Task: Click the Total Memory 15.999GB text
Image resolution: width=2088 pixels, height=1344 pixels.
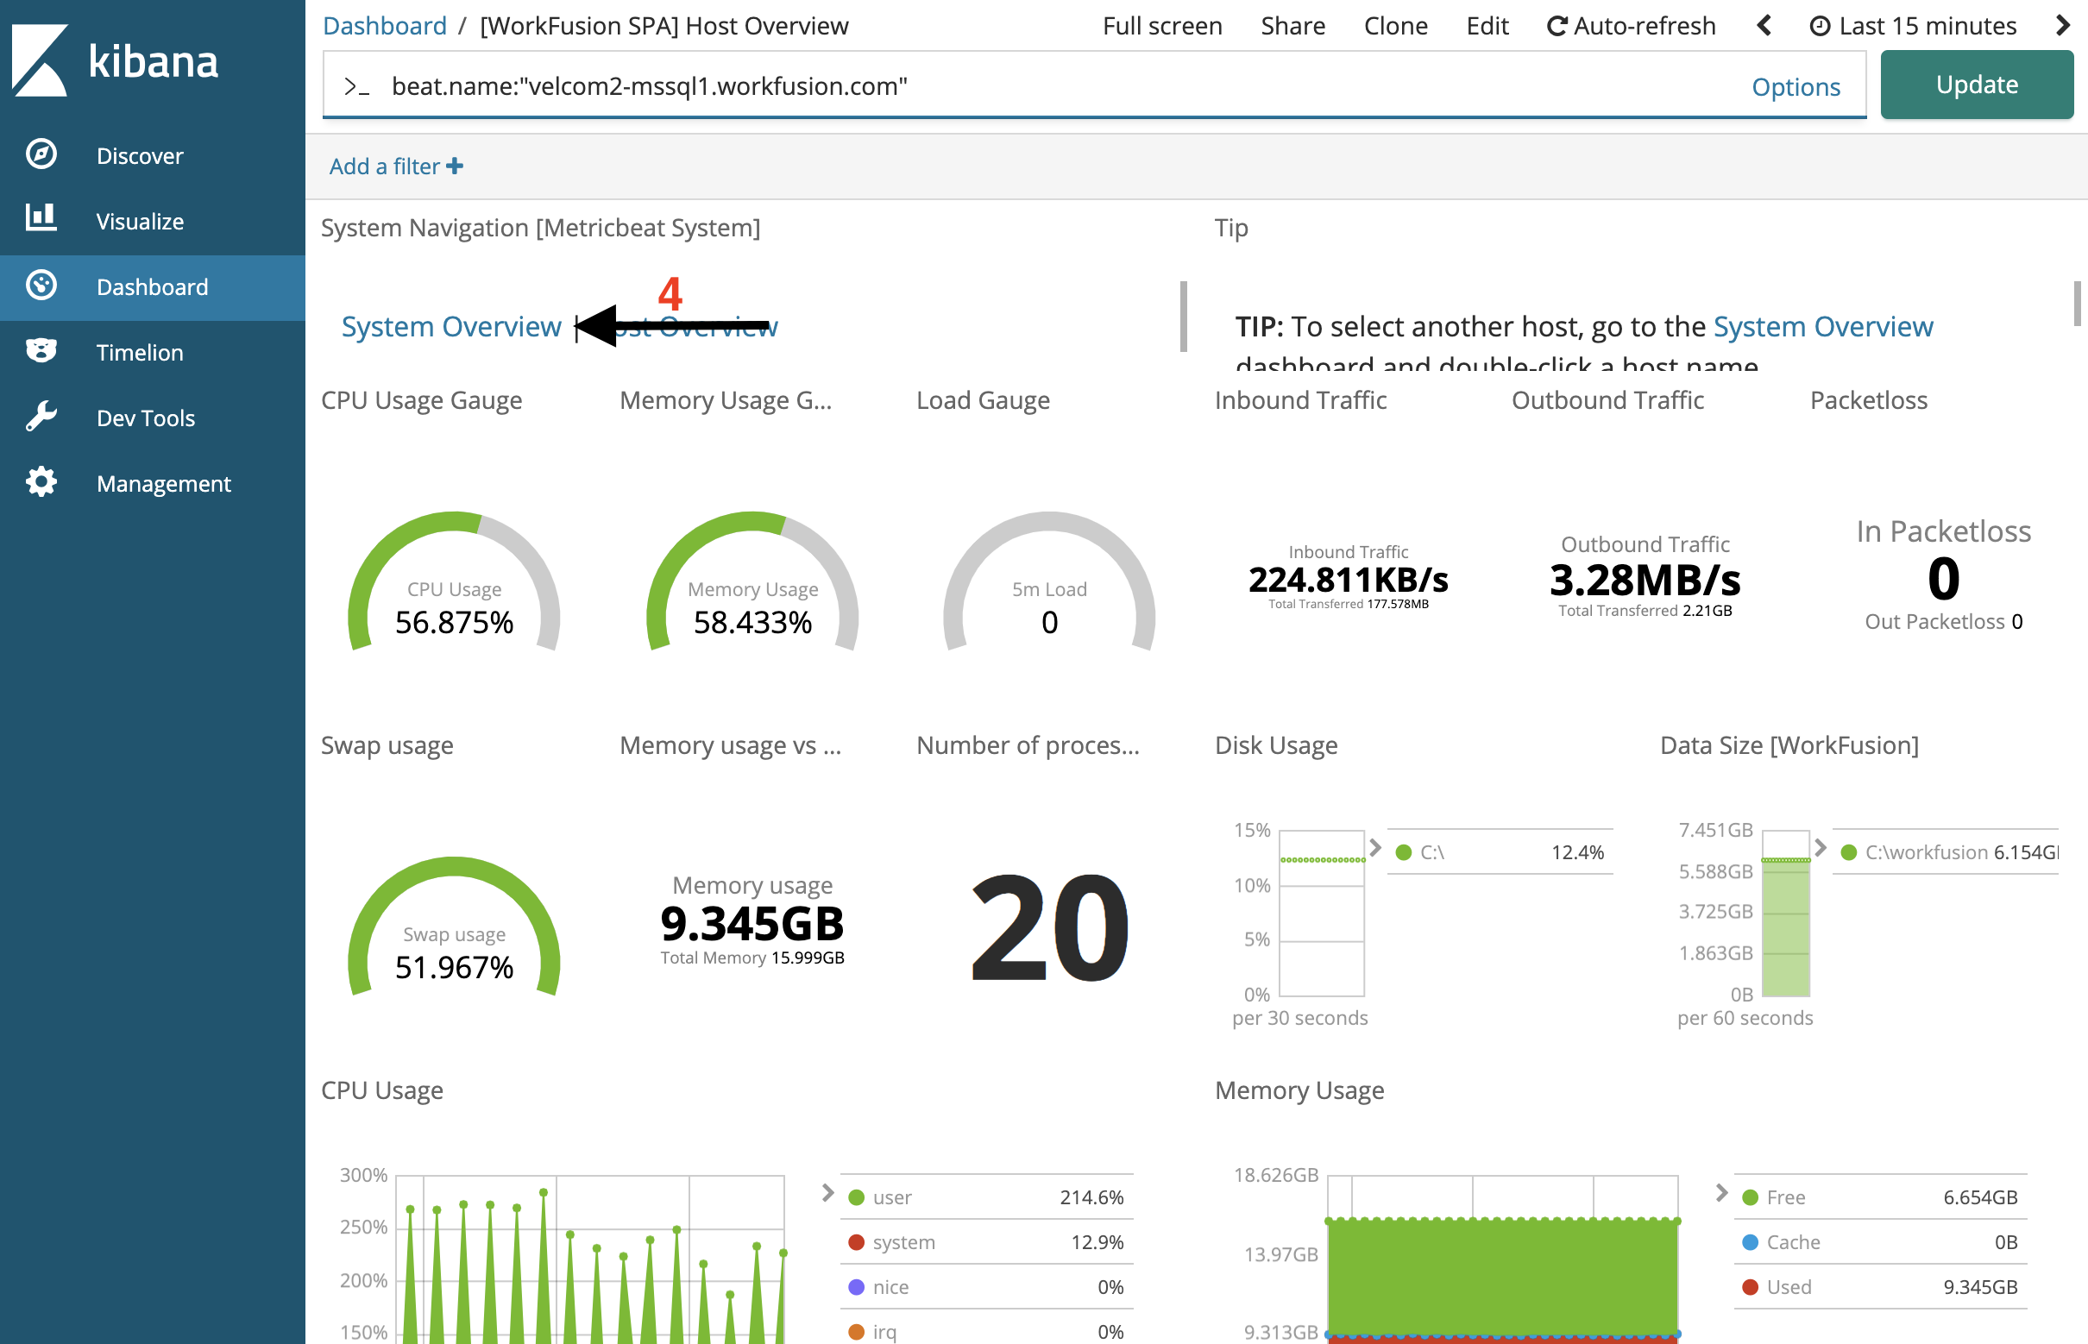Action: pos(752,958)
